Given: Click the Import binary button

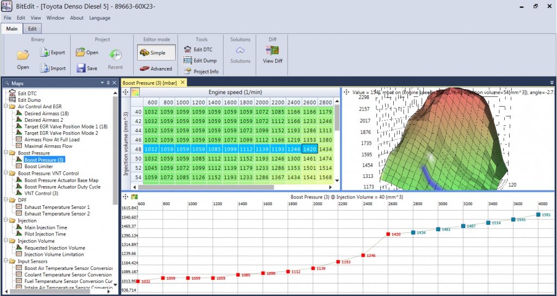Looking at the screenshot, I should (53, 68).
